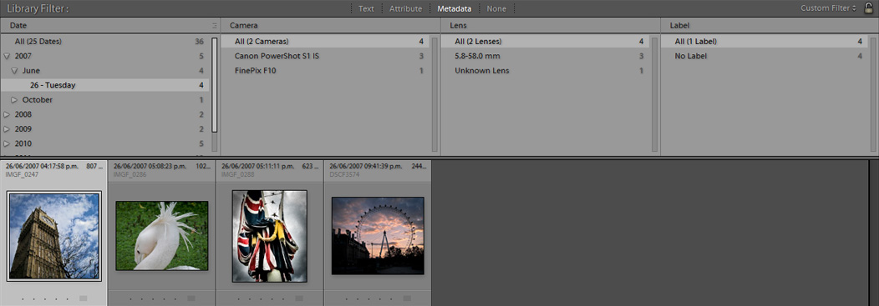The width and height of the screenshot is (879, 306).
Task: Click the Label column scrollbar
Action: point(873,93)
